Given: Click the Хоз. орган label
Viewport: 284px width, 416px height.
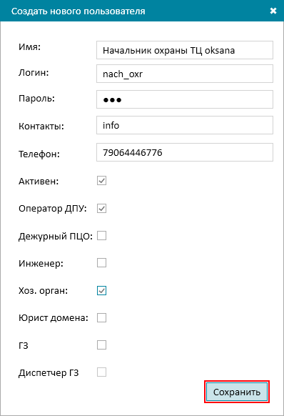Looking at the screenshot, I should point(44,291).
